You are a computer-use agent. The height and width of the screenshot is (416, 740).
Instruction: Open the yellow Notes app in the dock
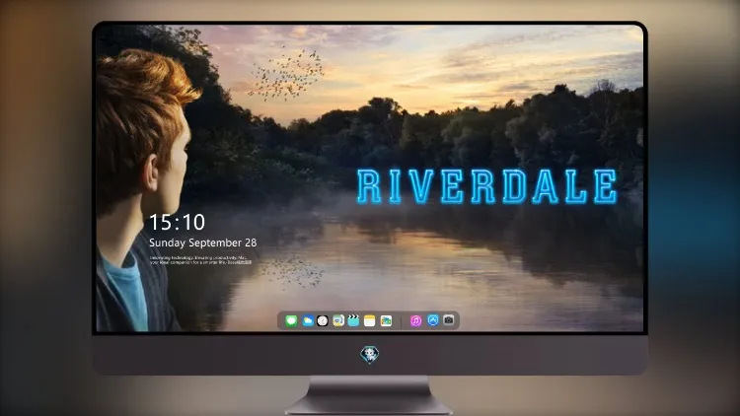370,320
